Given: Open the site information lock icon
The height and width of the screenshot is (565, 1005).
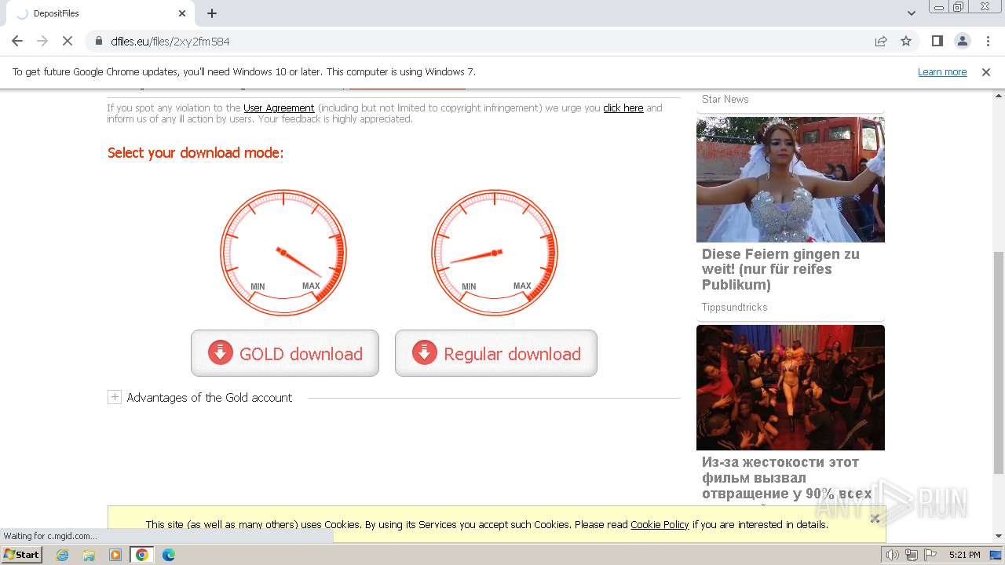Looking at the screenshot, I should 99,41.
